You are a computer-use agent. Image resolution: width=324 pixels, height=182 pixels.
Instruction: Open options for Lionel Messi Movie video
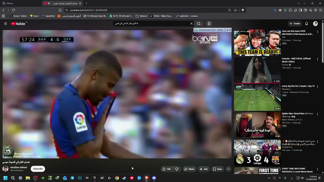coord(317,169)
